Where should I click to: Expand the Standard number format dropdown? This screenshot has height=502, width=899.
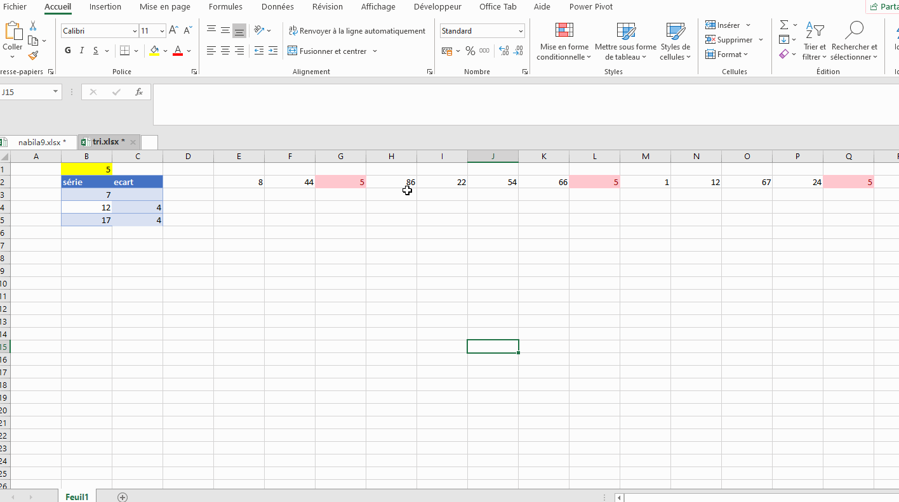[521, 31]
